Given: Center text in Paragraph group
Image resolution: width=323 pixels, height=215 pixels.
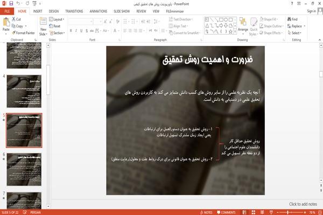Looking at the screenshot, I should [130, 31].
